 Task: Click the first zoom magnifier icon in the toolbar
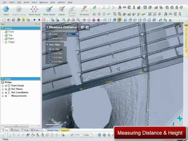[64, 20]
